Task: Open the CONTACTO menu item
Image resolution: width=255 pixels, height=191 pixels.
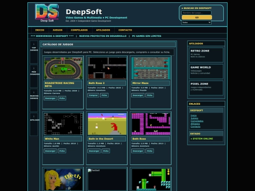Action: (125, 30)
